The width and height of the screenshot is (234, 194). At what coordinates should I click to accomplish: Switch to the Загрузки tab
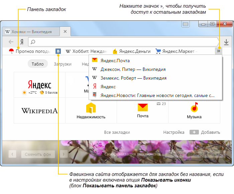63,64
